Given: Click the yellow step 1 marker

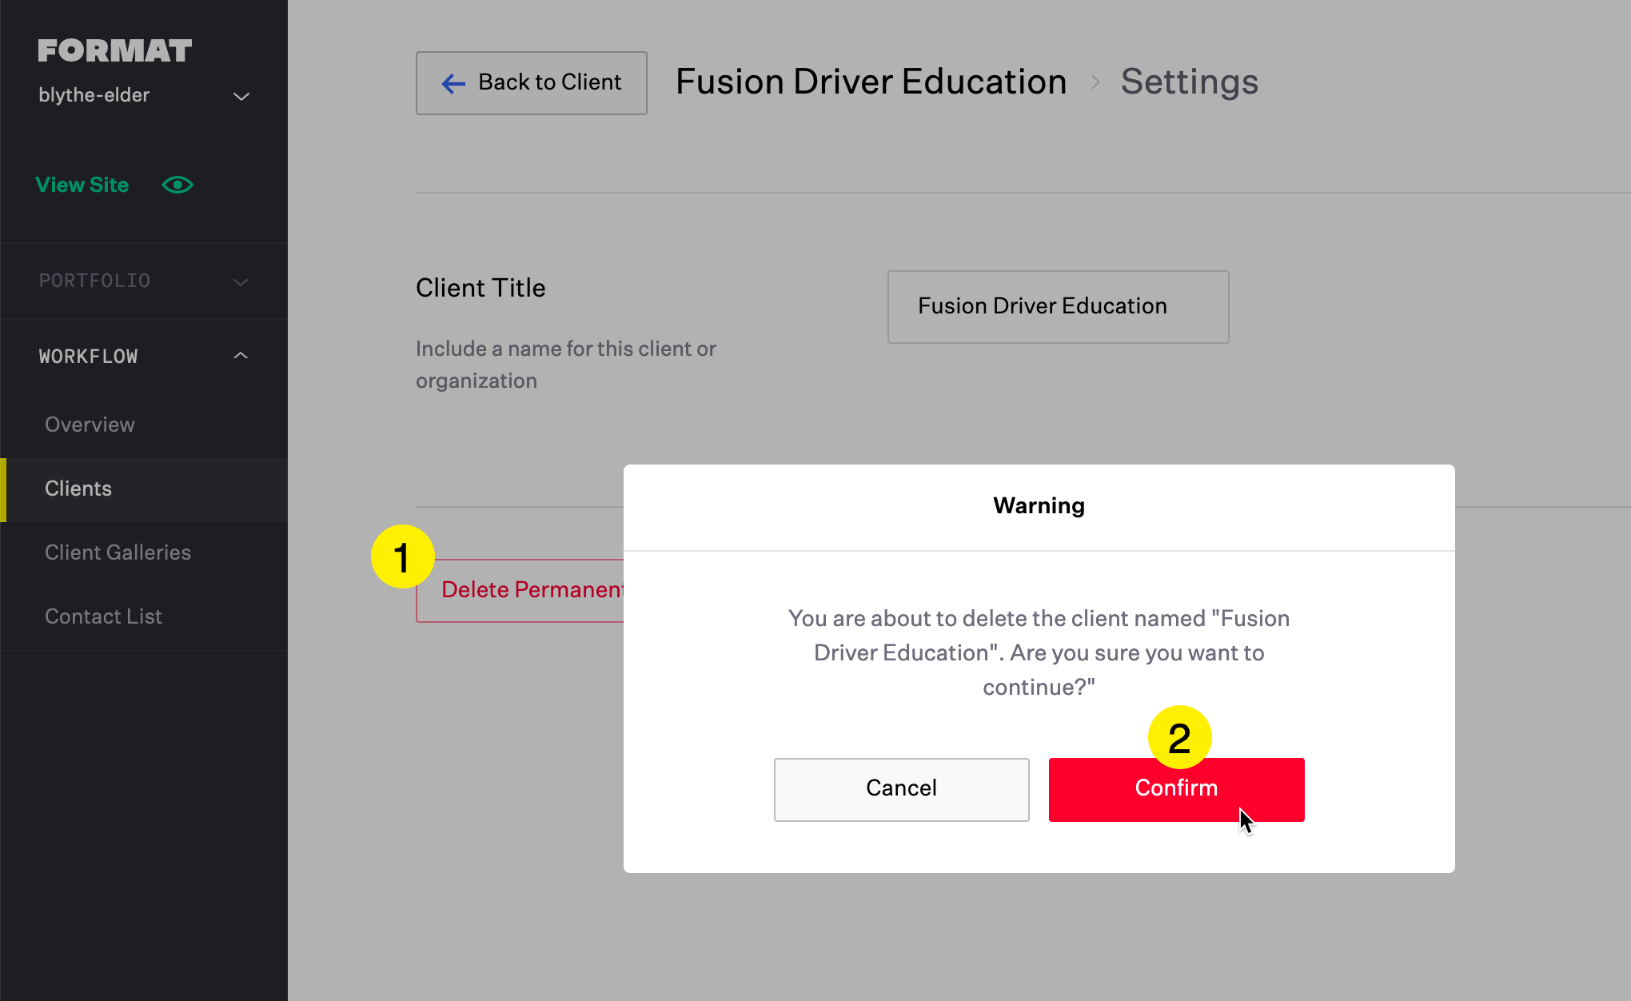Looking at the screenshot, I should [x=402, y=556].
